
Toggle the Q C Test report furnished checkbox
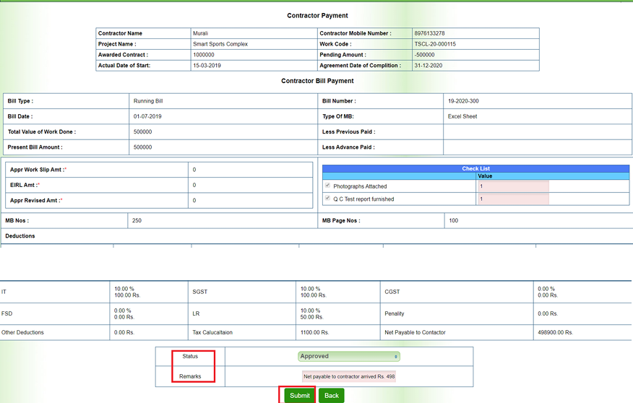tap(327, 199)
